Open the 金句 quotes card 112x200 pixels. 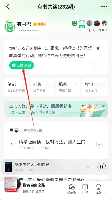(x=95, y=87)
